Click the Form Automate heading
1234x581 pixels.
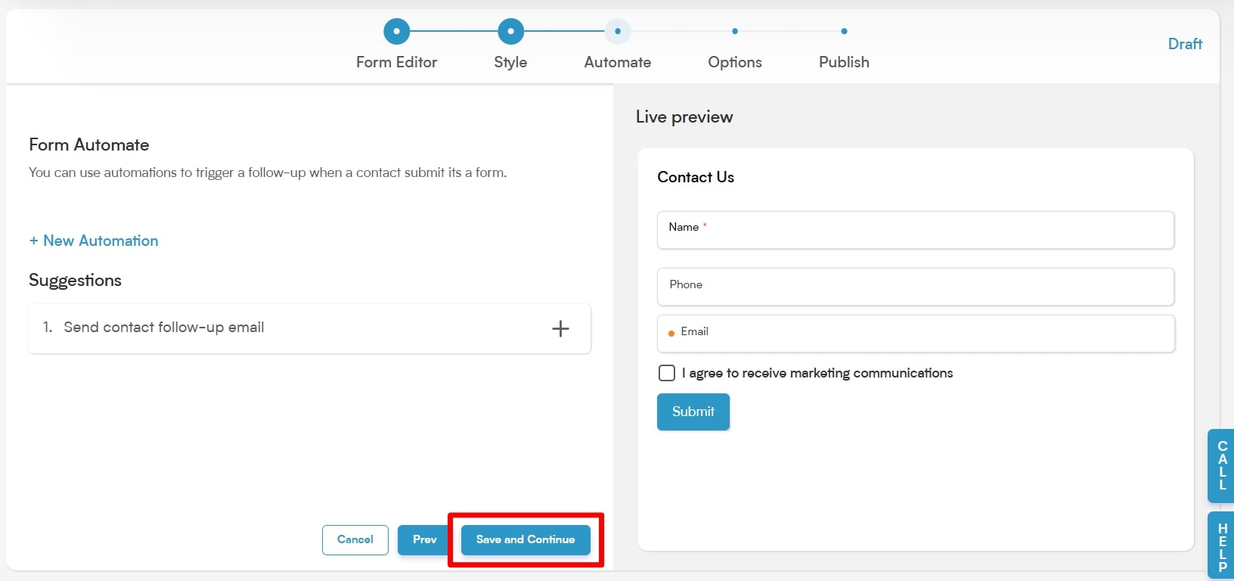pyautogui.click(x=89, y=144)
